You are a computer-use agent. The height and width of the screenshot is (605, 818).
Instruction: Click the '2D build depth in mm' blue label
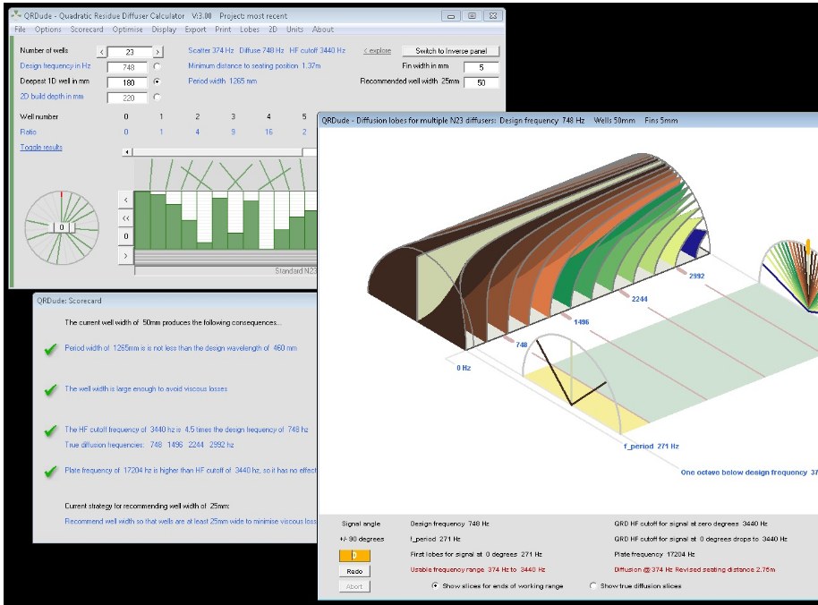52,97
